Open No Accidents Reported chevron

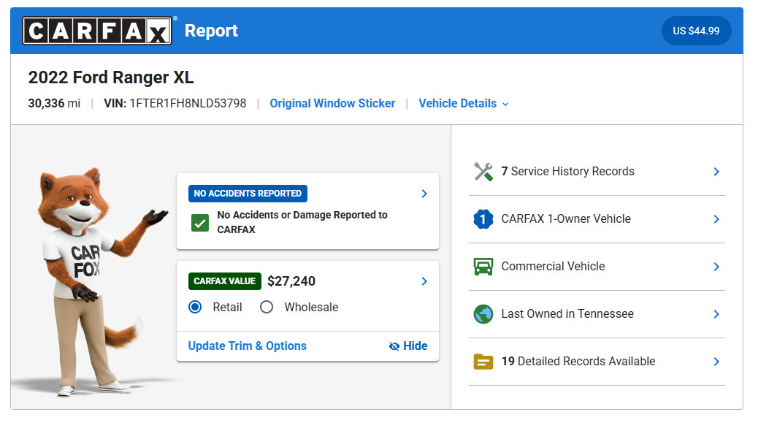coord(424,194)
